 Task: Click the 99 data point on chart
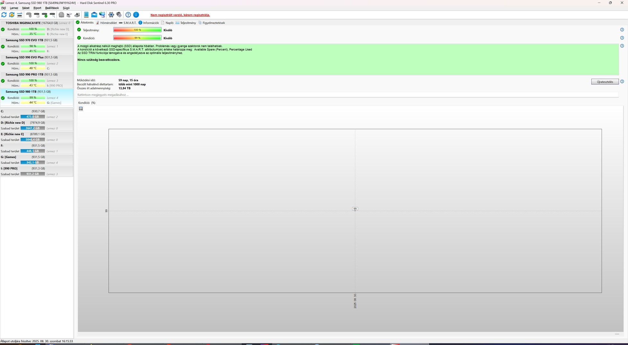click(355, 209)
